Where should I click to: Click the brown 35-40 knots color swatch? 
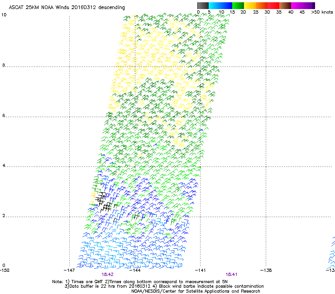pyautogui.click(x=285, y=5)
